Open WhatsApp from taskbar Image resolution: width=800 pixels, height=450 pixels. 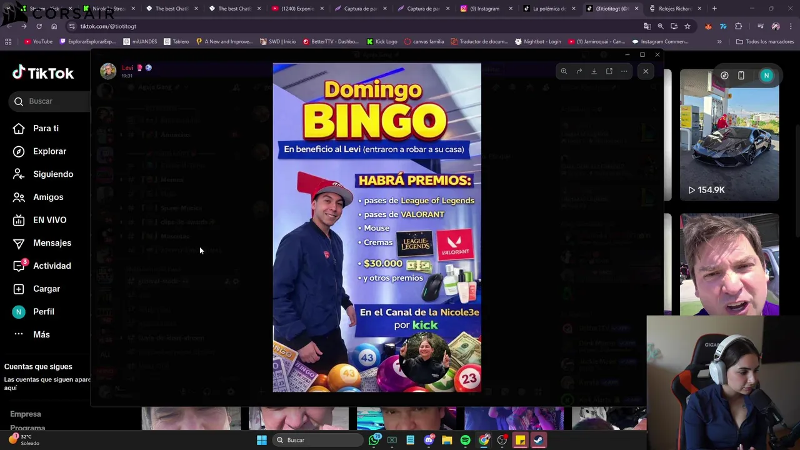tap(374, 440)
